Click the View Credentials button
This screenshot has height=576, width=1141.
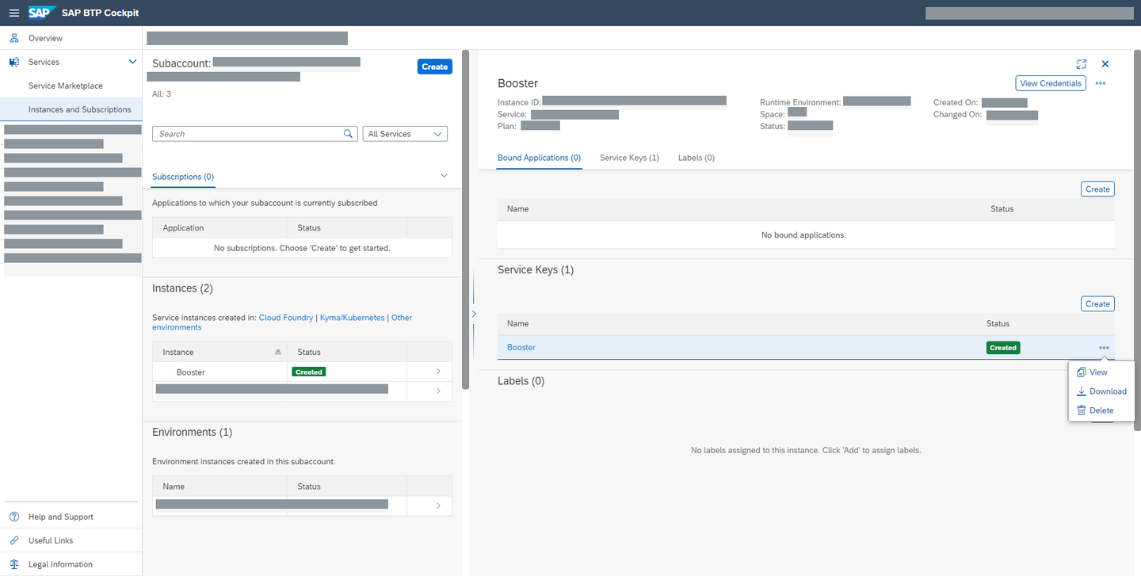click(1051, 83)
